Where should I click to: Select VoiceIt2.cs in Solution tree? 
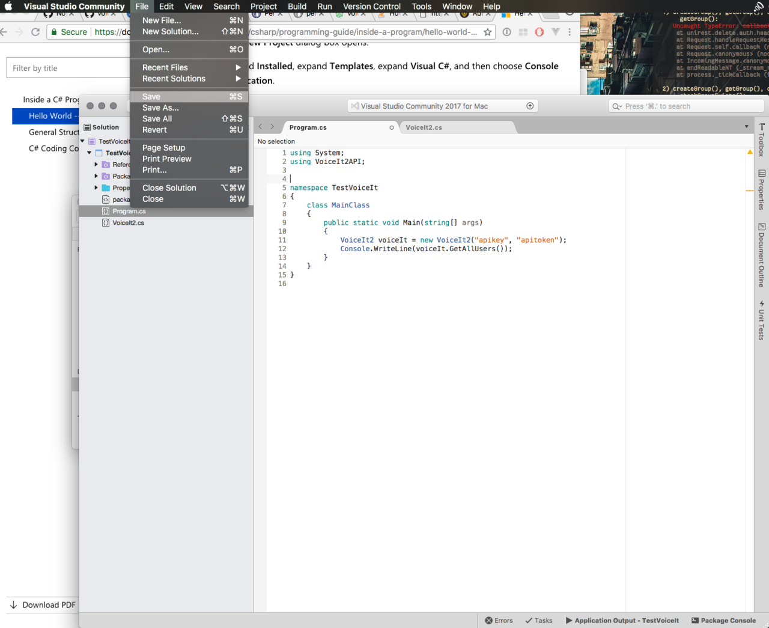166,223
